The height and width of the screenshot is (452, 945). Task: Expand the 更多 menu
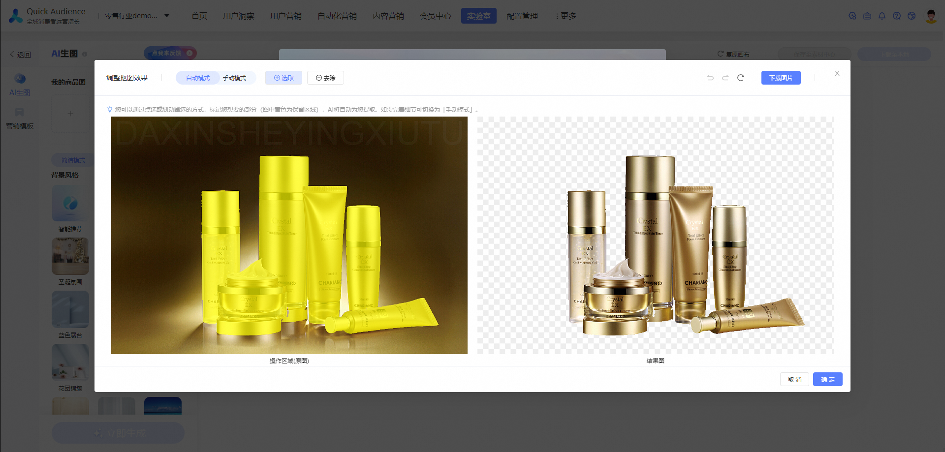(566, 16)
